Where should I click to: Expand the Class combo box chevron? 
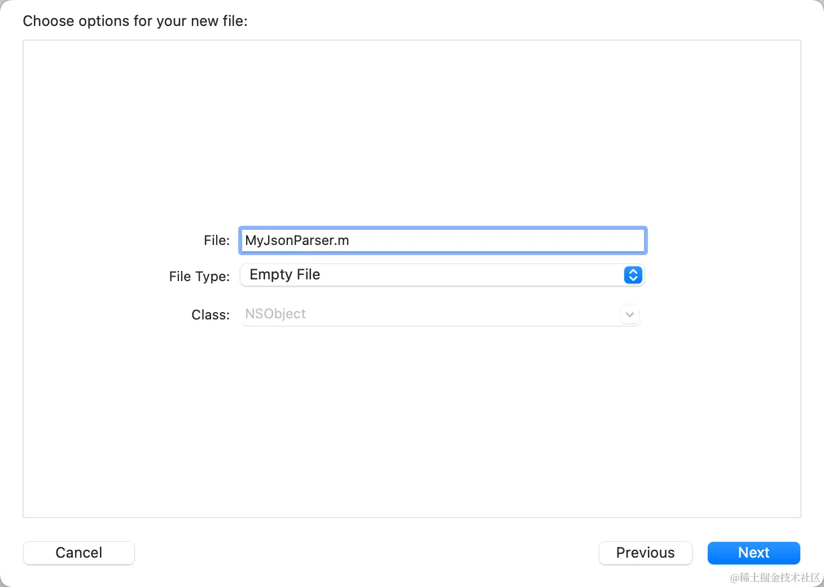click(x=630, y=314)
